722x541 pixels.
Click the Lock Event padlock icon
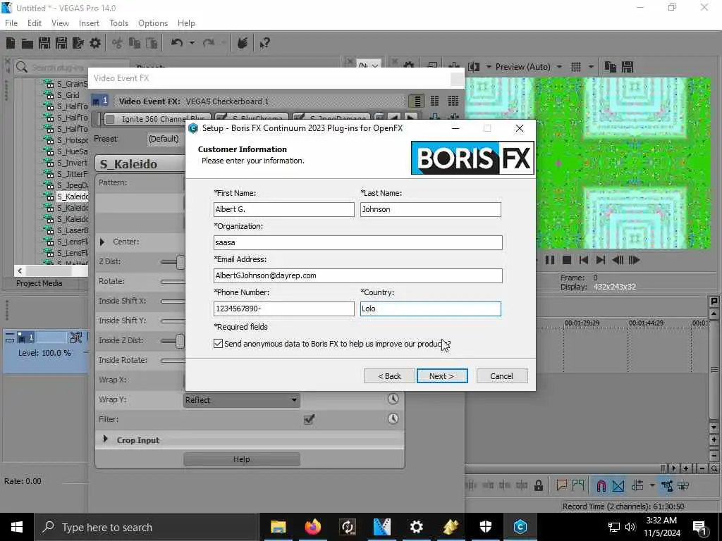tap(538, 486)
